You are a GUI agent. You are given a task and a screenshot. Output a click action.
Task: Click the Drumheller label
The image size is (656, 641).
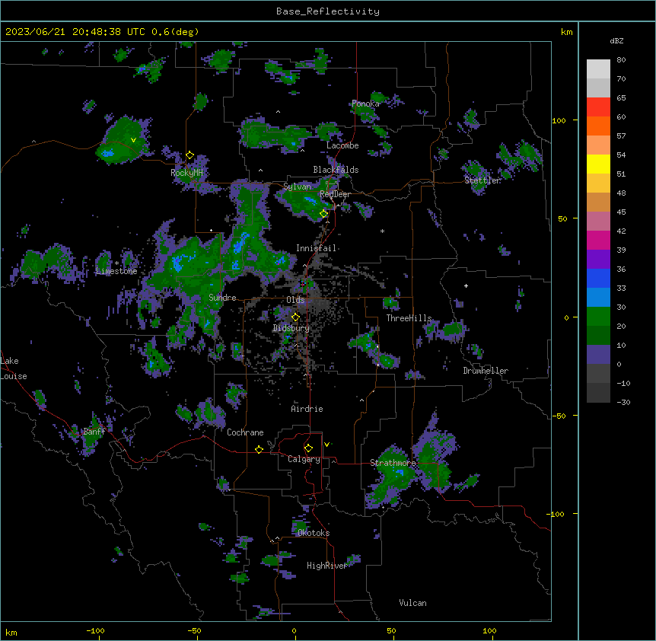(x=486, y=371)
